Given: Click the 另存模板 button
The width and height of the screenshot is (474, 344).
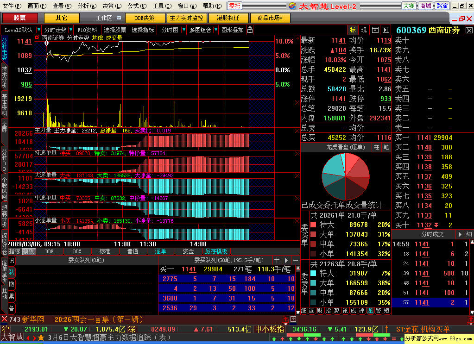Looking at the screenshot, I should [x=216, y=251].
